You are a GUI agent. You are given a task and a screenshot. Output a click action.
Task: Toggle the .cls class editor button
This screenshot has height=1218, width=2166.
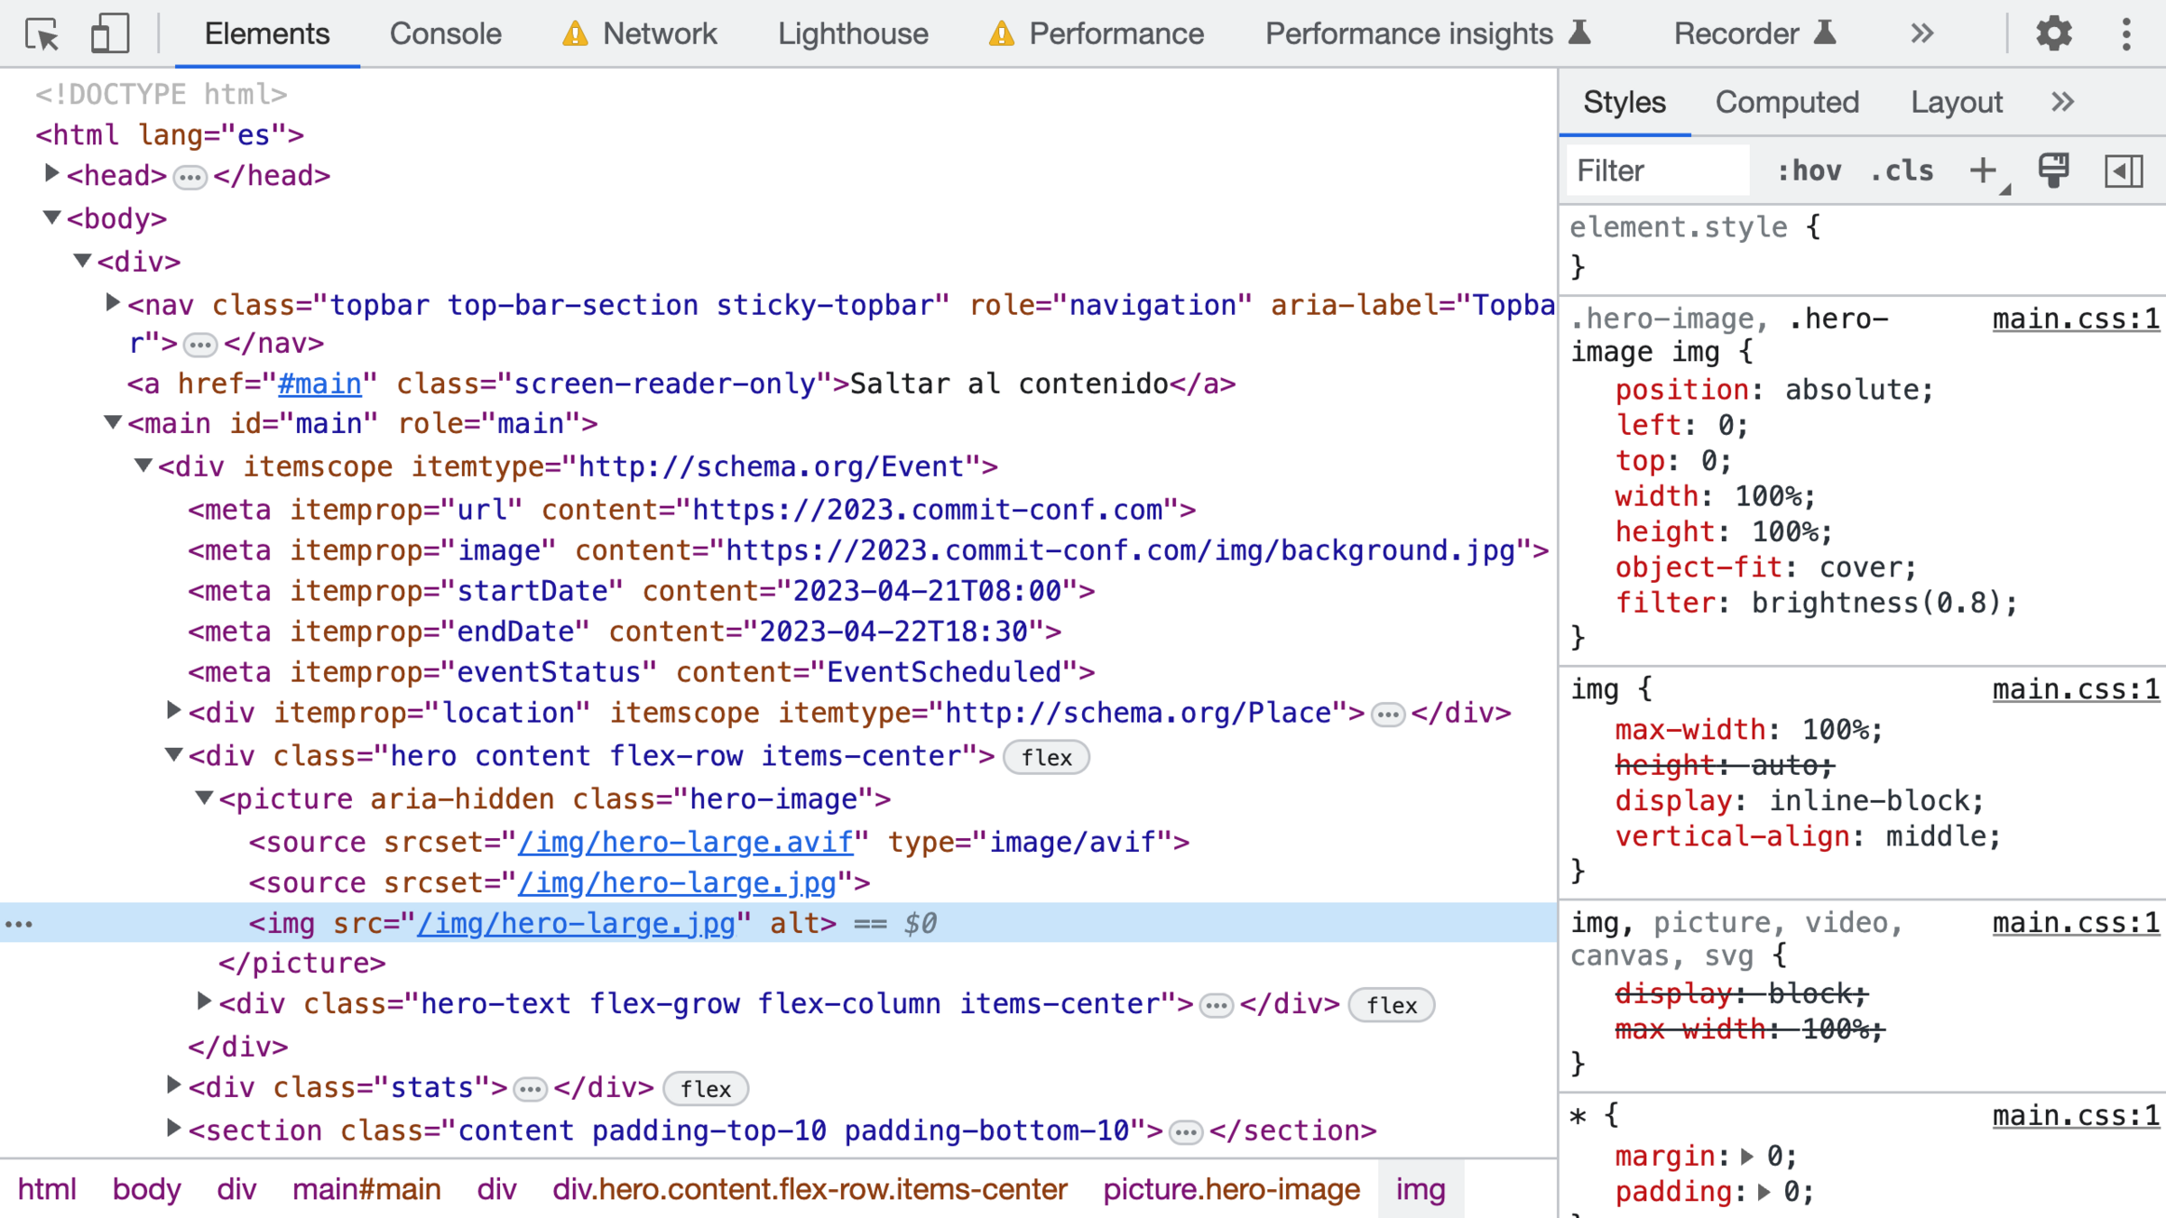coord(1902,171)
